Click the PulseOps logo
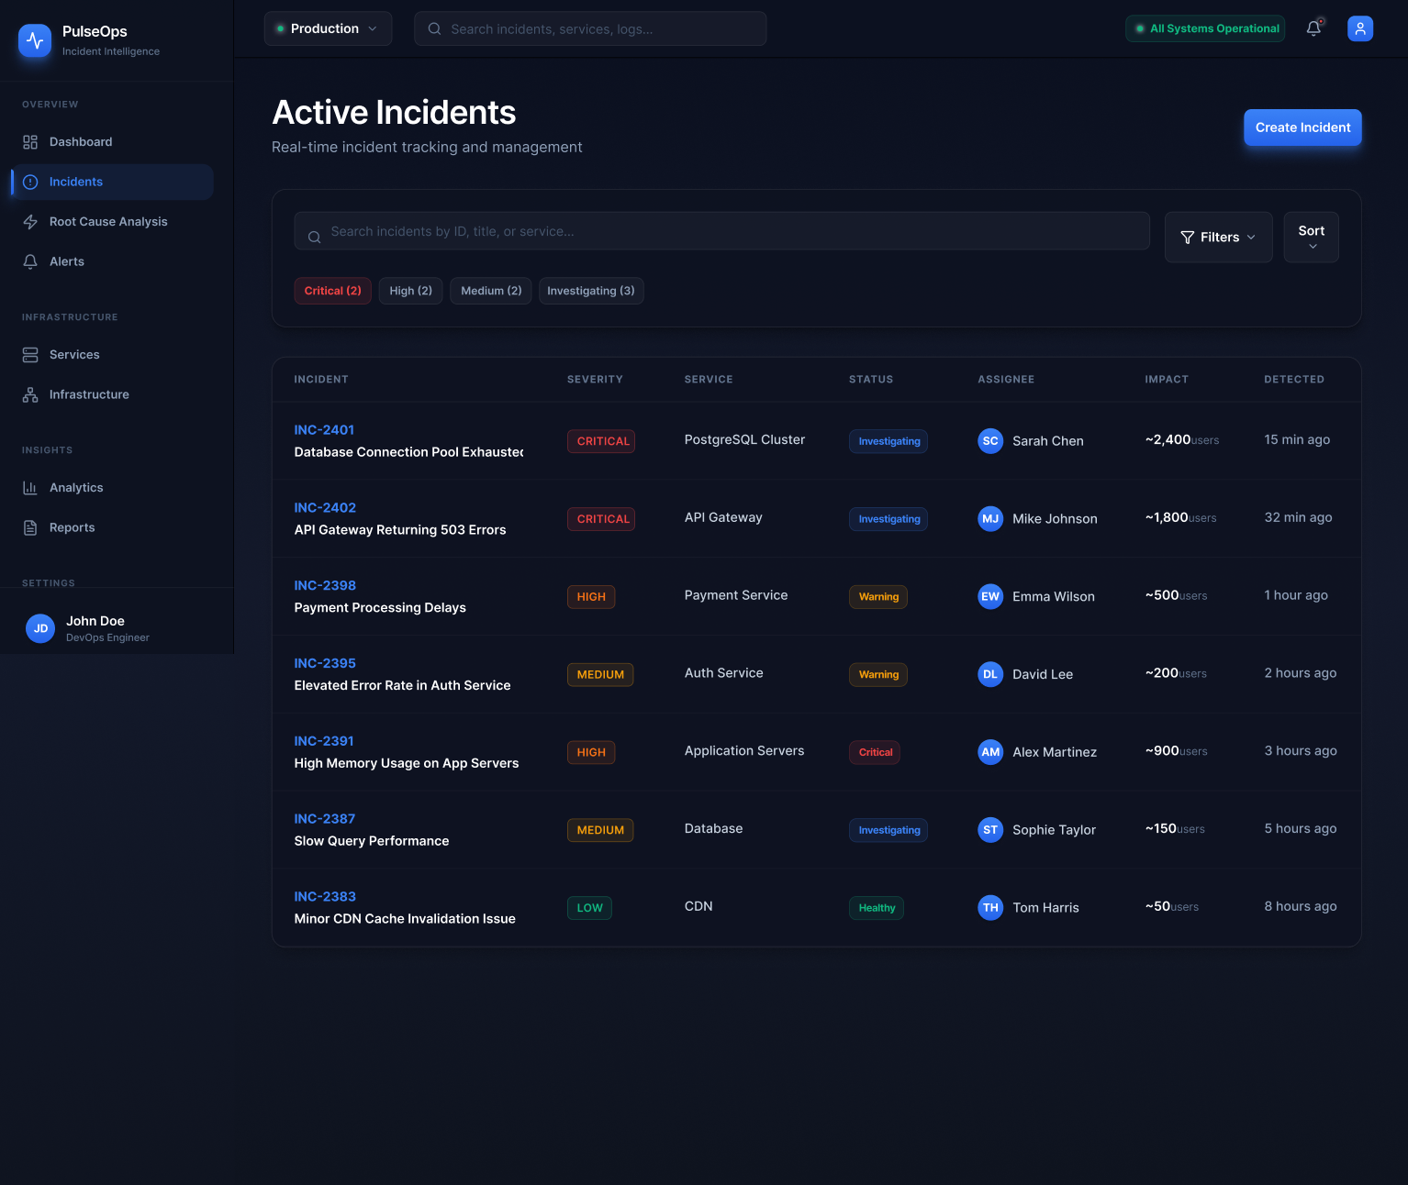The width and height of the screenshot is (1408, 1185). [35, 40]
